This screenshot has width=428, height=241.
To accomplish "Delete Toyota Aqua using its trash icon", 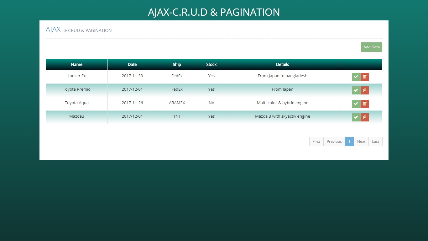I will [364, 104].
